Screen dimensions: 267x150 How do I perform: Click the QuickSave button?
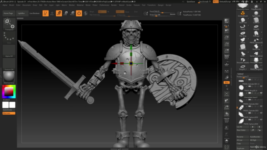point(191,2)
